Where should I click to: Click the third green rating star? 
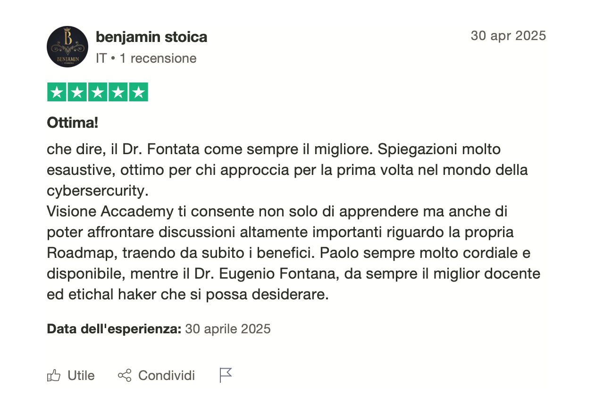pyautogui.click(x=98, y=92)
